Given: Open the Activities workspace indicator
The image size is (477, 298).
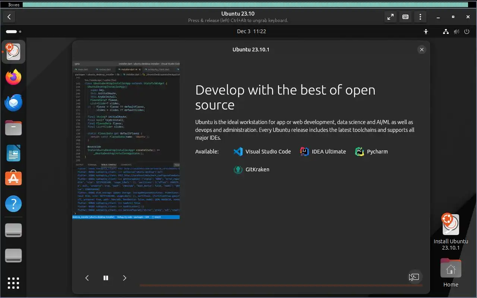Looking at the screenshot, I should click(13, 32).
